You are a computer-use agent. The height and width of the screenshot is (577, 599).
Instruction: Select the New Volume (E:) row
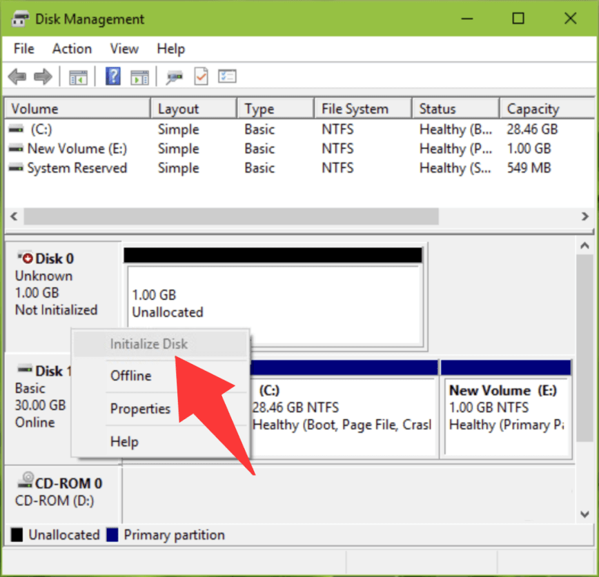(76, 148)
